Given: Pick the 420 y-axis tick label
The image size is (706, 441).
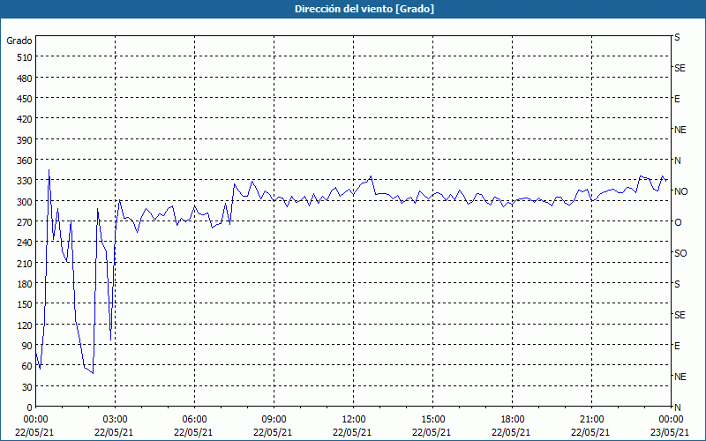Looking at the screenshot, I should (x=25, y=119).
